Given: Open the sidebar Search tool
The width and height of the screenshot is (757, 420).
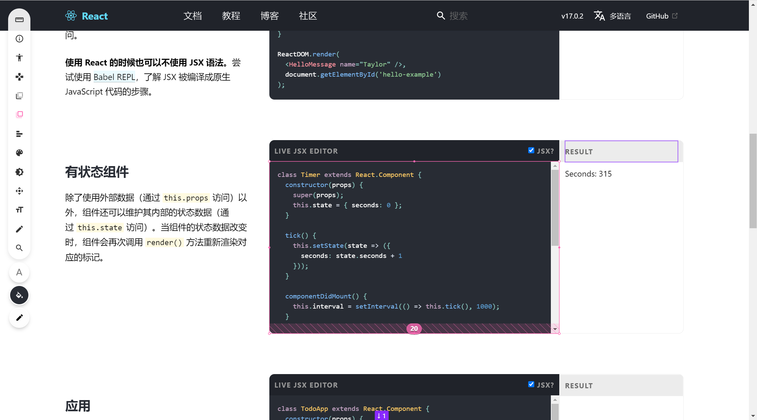Looking at the screenshot, I should 19,248.
